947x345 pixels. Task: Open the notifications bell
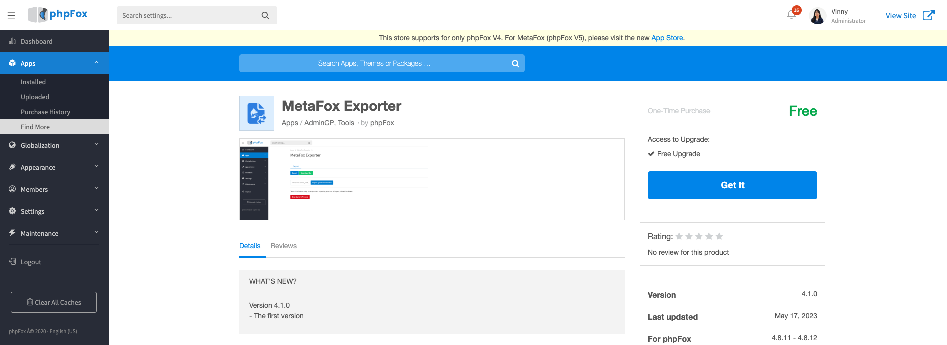[792, 15]
